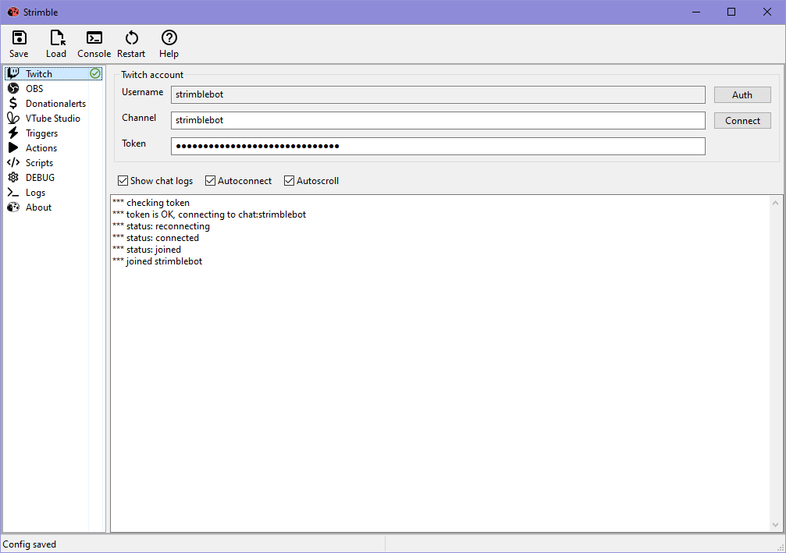Select the About icon in sidebar

coord(13,207)
